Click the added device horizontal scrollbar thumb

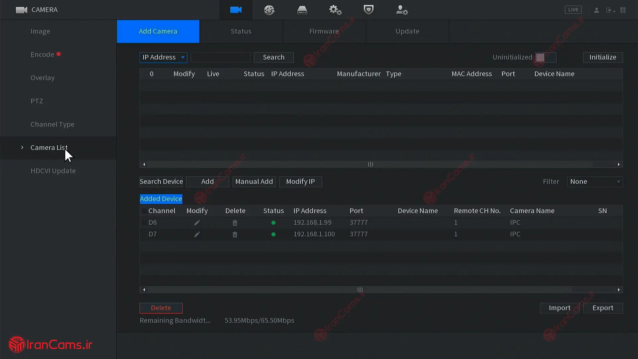pyautogui.click(x=360, y=290)
